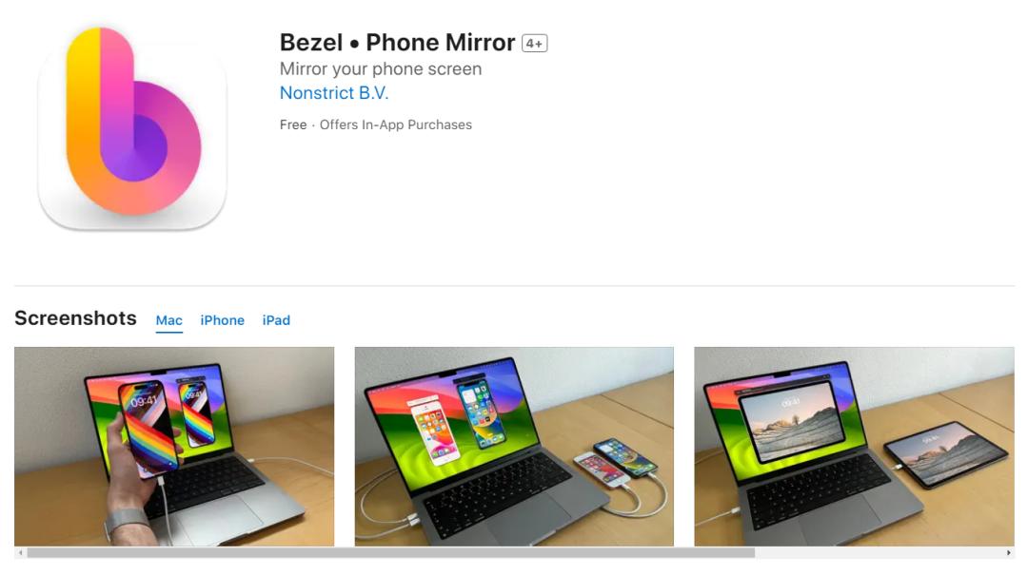1028x575 pixels.
Task: Click the empty scrollbar track right of thumb
Action: pos(879,553)
